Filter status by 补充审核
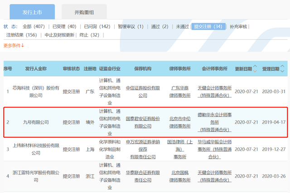290x193 pixels. (x=238, y=27)
